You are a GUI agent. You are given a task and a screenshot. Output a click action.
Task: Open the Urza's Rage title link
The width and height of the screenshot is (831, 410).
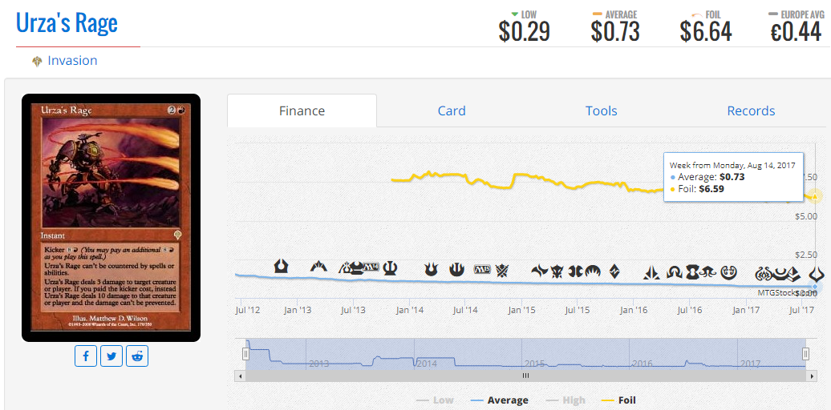point(67,22)
